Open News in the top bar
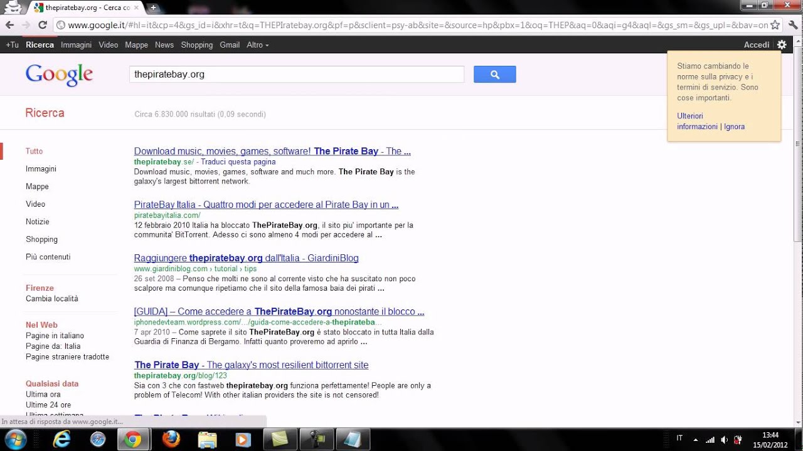Viewport: 803px width, 451px height. coord(164,45)
